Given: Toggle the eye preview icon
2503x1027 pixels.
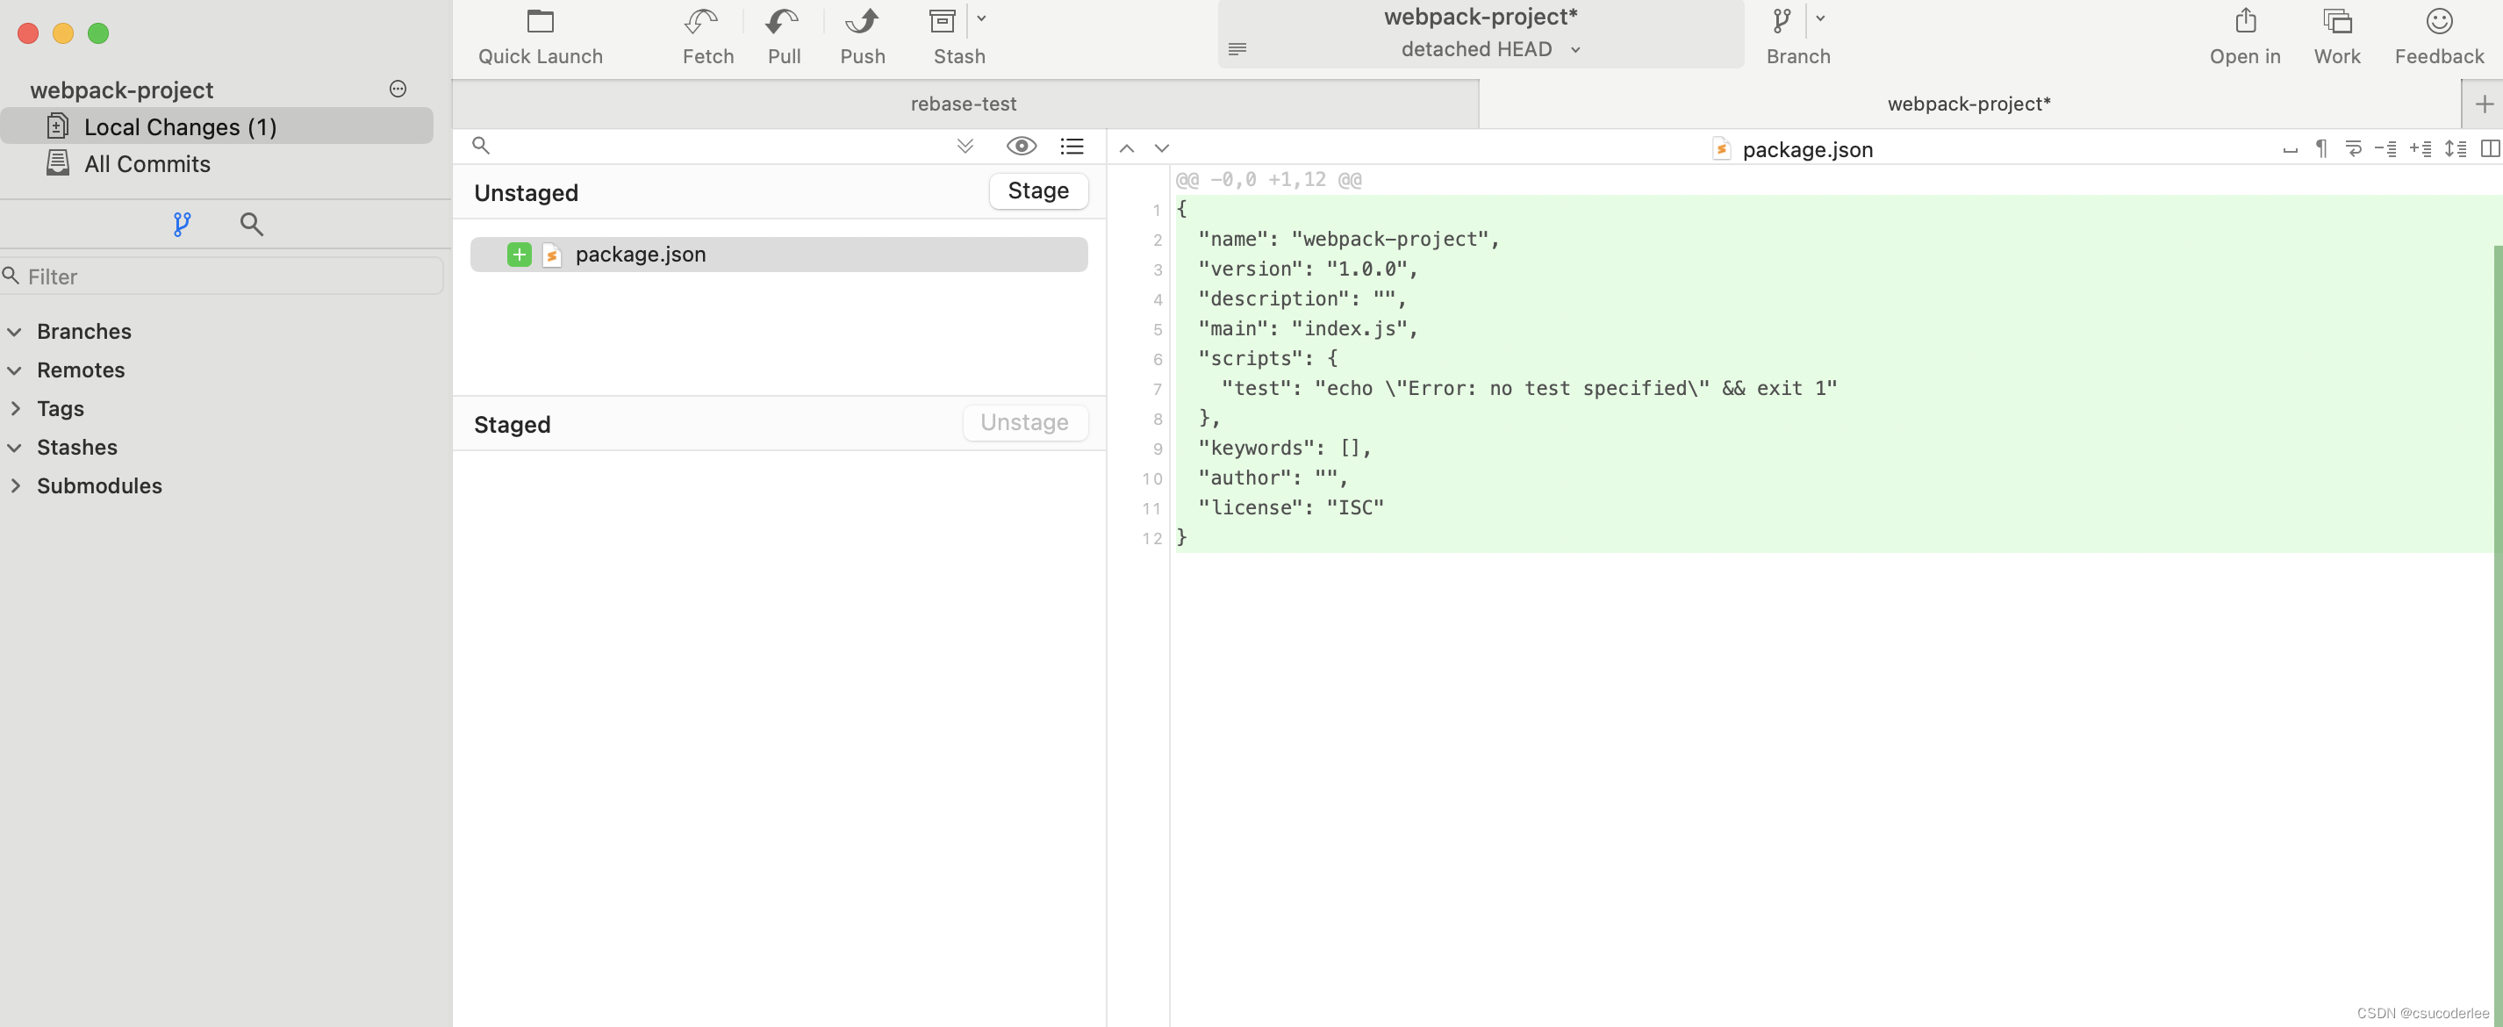Looking at the screenshot, I should tap(1022, 146).
